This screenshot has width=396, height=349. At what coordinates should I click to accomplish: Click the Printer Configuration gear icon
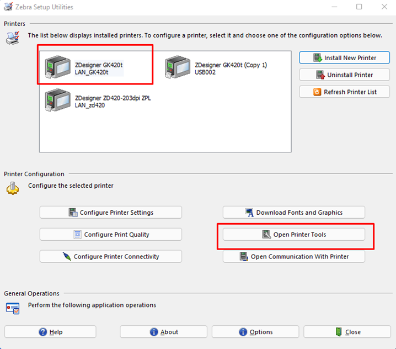pyautogui.click(x=12, y=188)
